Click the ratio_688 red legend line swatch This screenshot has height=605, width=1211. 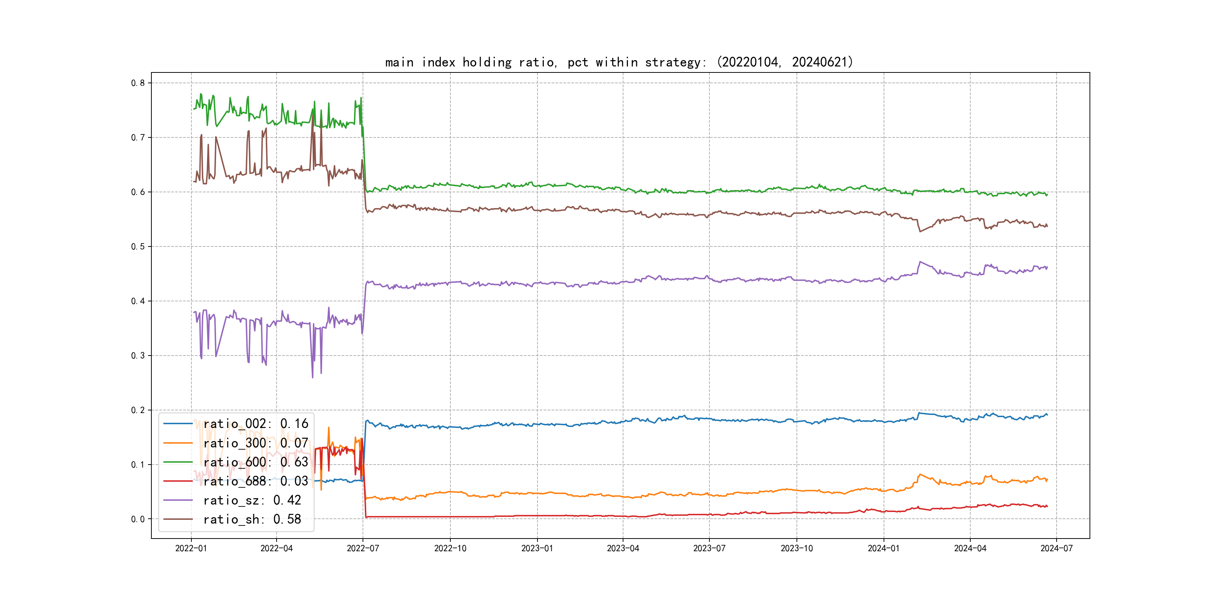point(178,481)
